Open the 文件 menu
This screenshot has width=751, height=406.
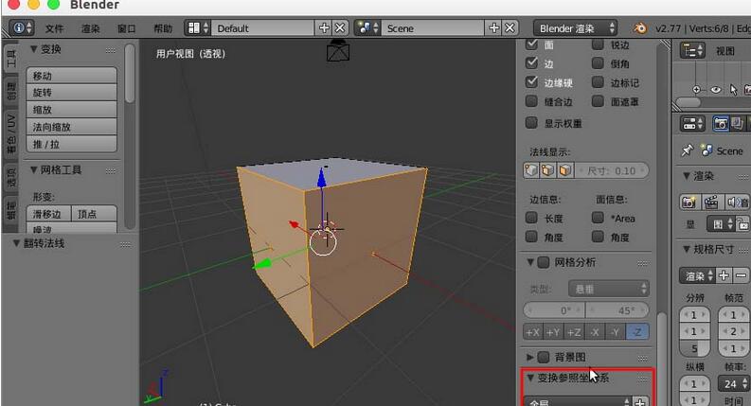point(54,28)
